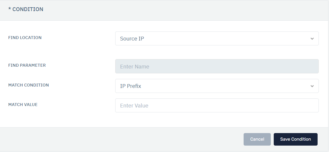This screenshot has width=329, height=152.
Task: Click the FIND PARAMETER label
Action: click(27, 65)
